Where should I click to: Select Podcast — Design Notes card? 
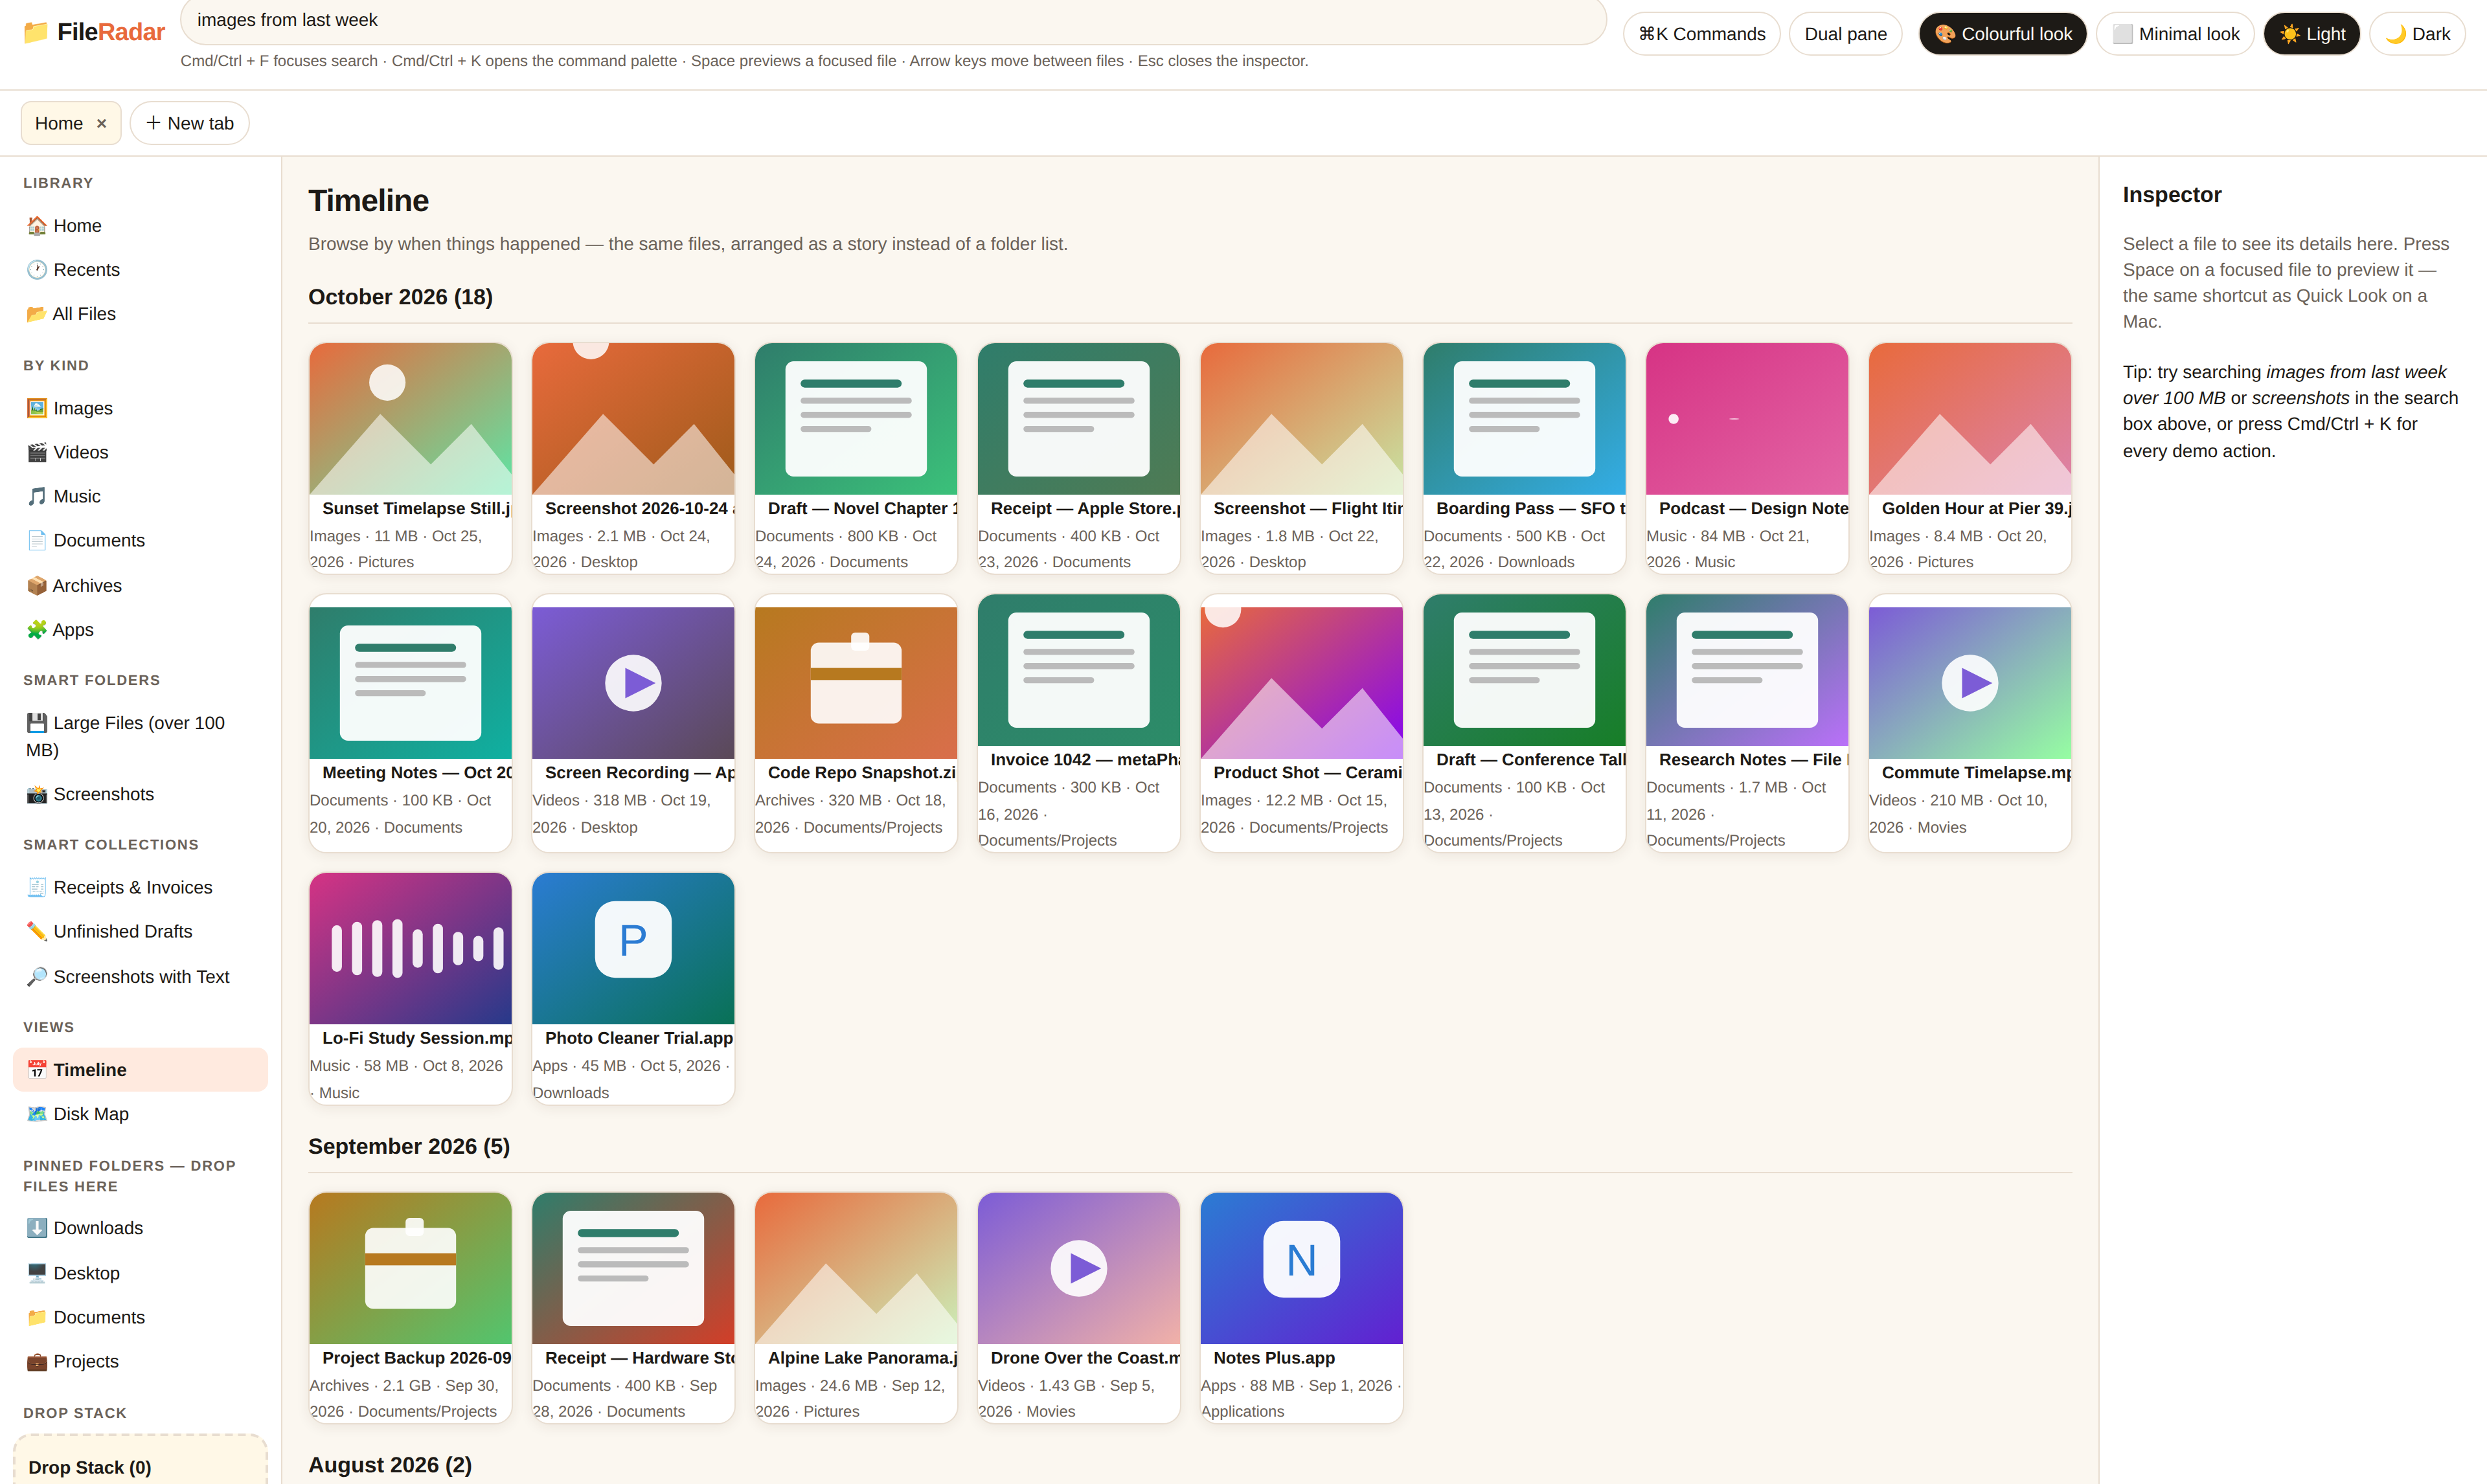tap(1747, 458)
